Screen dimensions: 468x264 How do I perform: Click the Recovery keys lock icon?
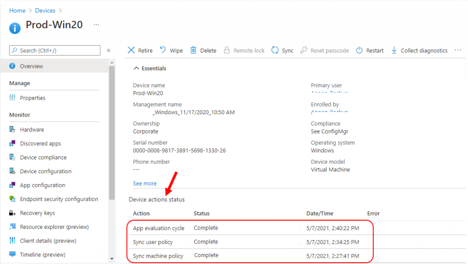point(12,213)
